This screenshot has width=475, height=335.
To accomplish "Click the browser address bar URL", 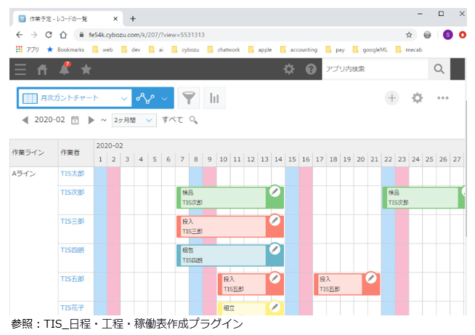I will pyautogui.click(x=147, y=35).
